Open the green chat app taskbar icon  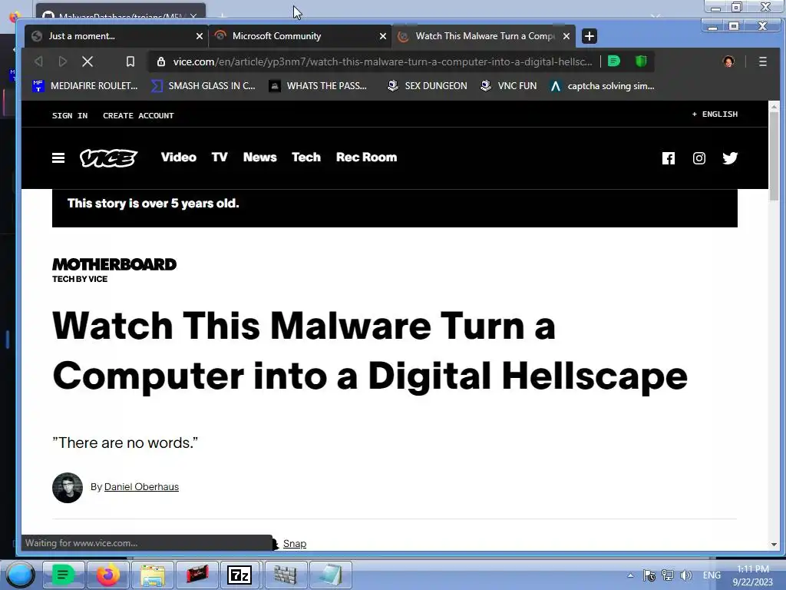[x=64, y=575]
